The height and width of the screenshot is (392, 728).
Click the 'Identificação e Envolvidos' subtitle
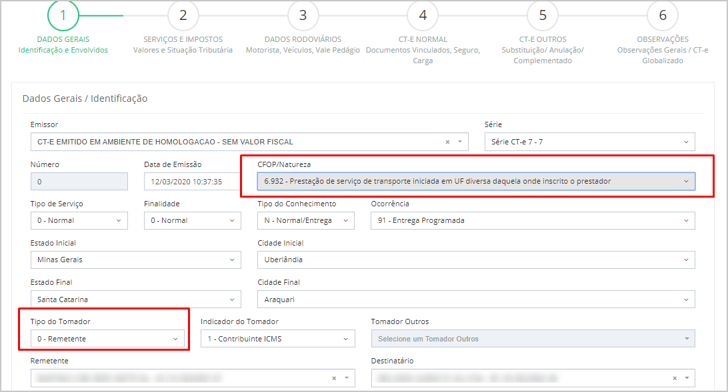(x=63, y=50)
